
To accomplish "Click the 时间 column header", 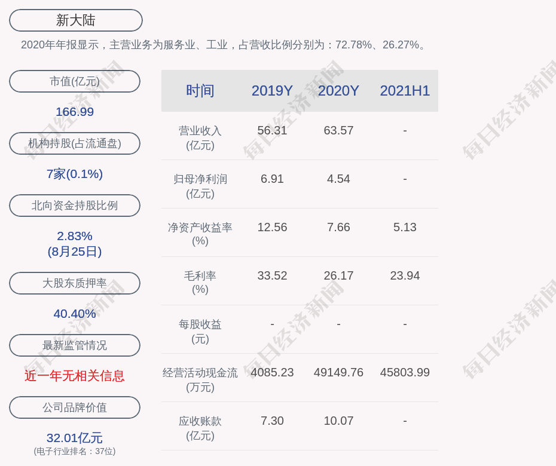I will point(200,91).
